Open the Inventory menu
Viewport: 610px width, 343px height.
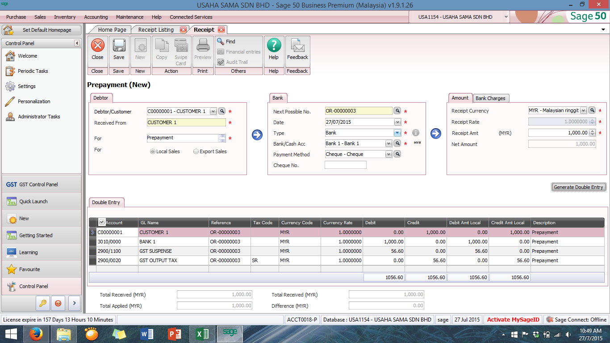(x=65, y=17)
